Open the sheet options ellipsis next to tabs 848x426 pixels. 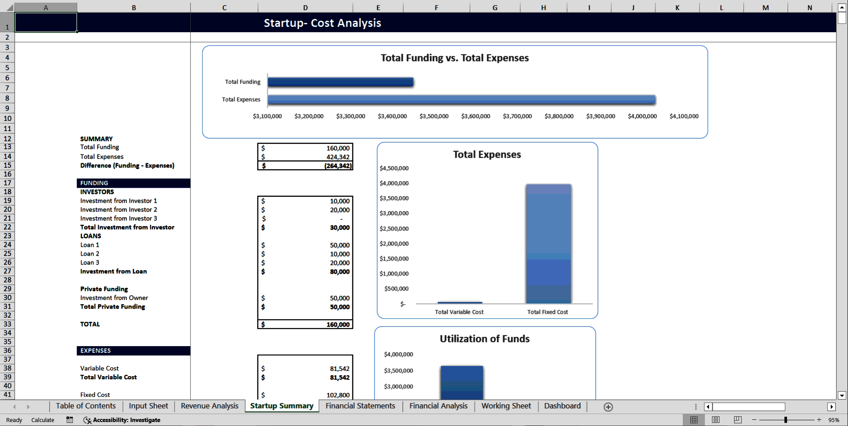[696, 407]
